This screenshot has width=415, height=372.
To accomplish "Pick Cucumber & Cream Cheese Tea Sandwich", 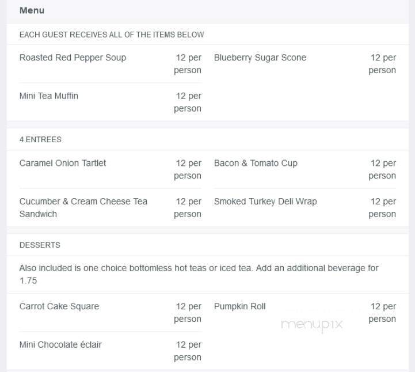I will pyautogui.click(x=83, y=207).
